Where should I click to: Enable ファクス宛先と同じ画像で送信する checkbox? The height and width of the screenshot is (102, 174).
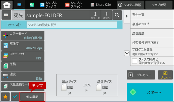(x=135, y=61)
